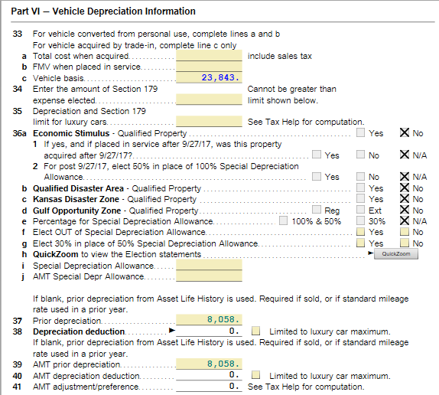The width and height of the screenshot is (439, 395).
Task: Click AMT depreciation deduction value on line 40
Action: point(209,375)
